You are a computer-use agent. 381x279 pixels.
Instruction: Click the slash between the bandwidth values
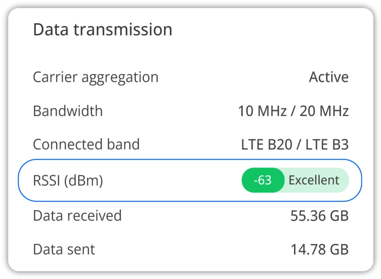click(292, 111)
